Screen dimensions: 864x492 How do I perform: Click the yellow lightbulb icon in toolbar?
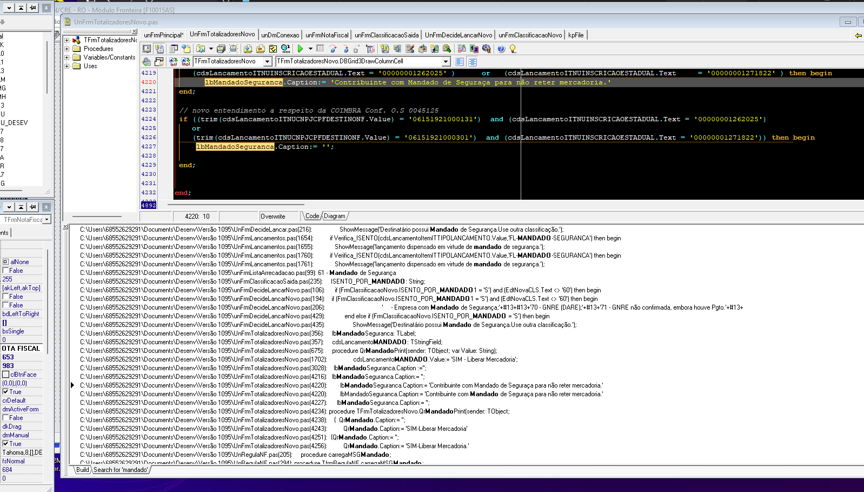click(x=513, y=49)
